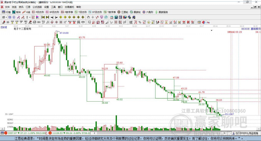
Task: Open the 日 period dropdown arrow
Action: (x=6, y=17)
